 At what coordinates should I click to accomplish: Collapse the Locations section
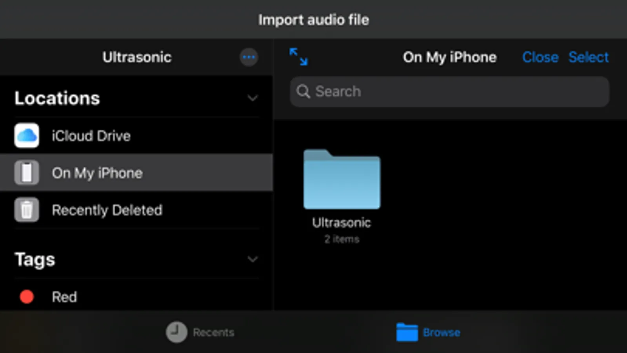(253, 98)
